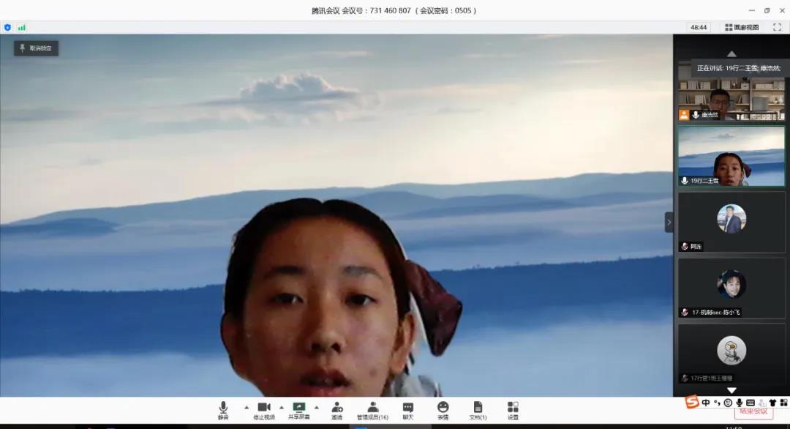Click the Sogou voice input microphone

click(x=739, y=403)
